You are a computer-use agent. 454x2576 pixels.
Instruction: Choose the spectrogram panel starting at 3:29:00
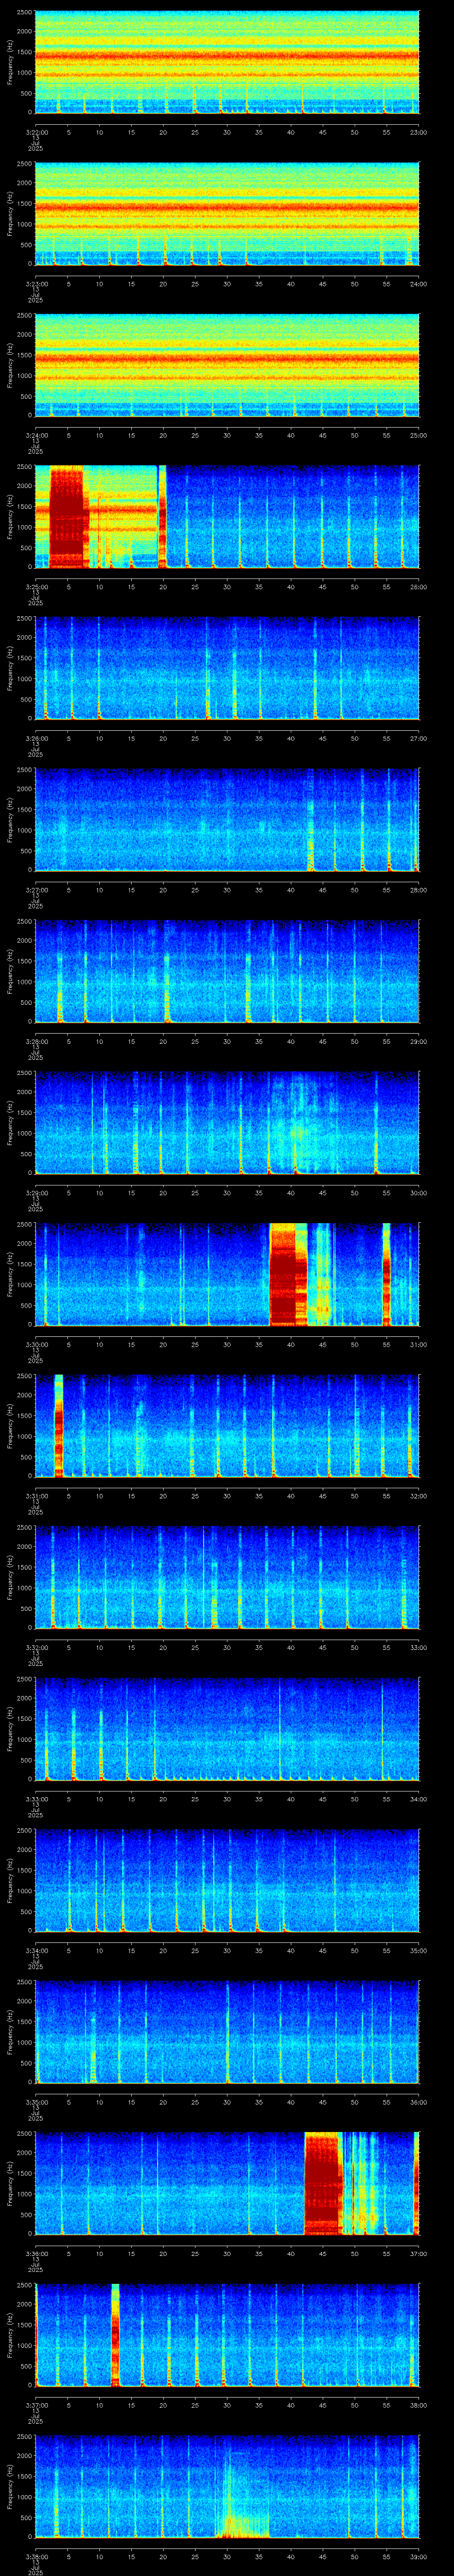pyautogui.click(x=227, y=1123)
